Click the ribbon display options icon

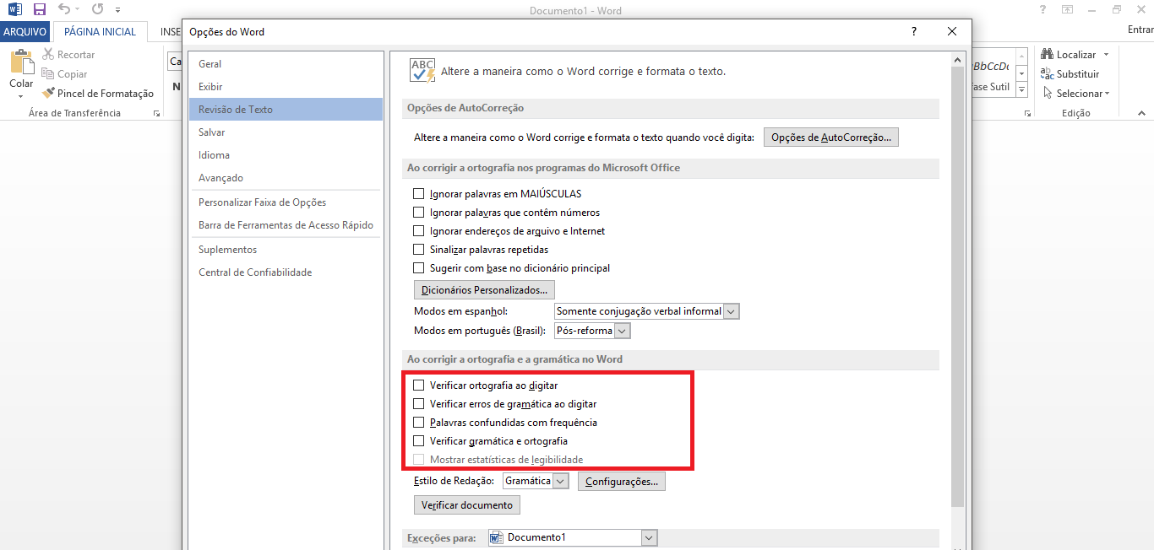tap(1068, 10)
